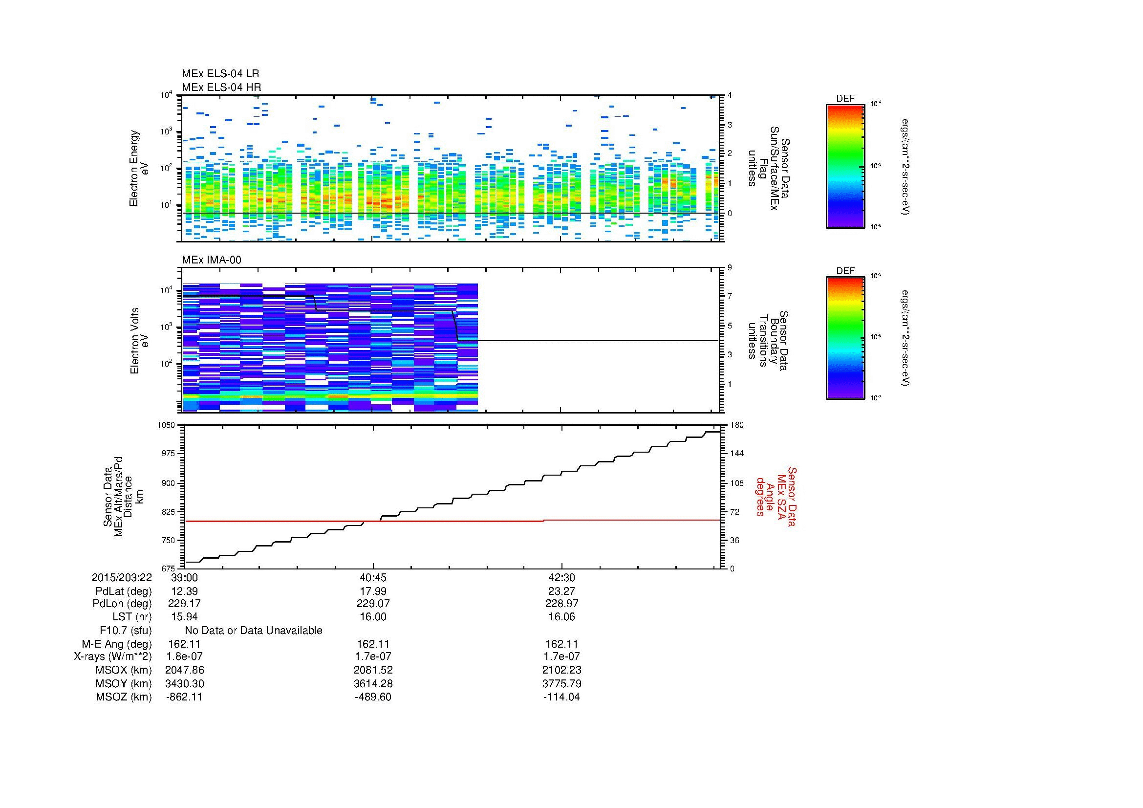The width and height of the screenshot is (1143, 808).
Task: Click LST value 16.06
Action: click(x=562, y=616)
